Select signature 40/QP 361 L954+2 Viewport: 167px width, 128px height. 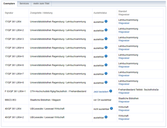coord(14,117)
